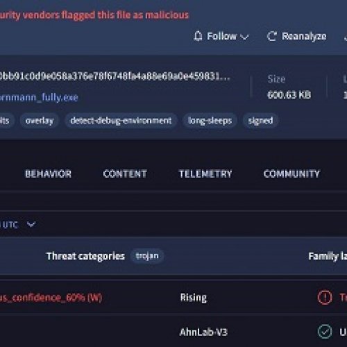Viewport: 347px width, 347px height.
Task: Expand the Follow dropdown chevron
Action: pos(244,37)
